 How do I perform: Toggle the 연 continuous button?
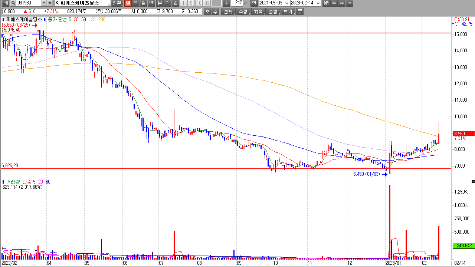(254, 3)
